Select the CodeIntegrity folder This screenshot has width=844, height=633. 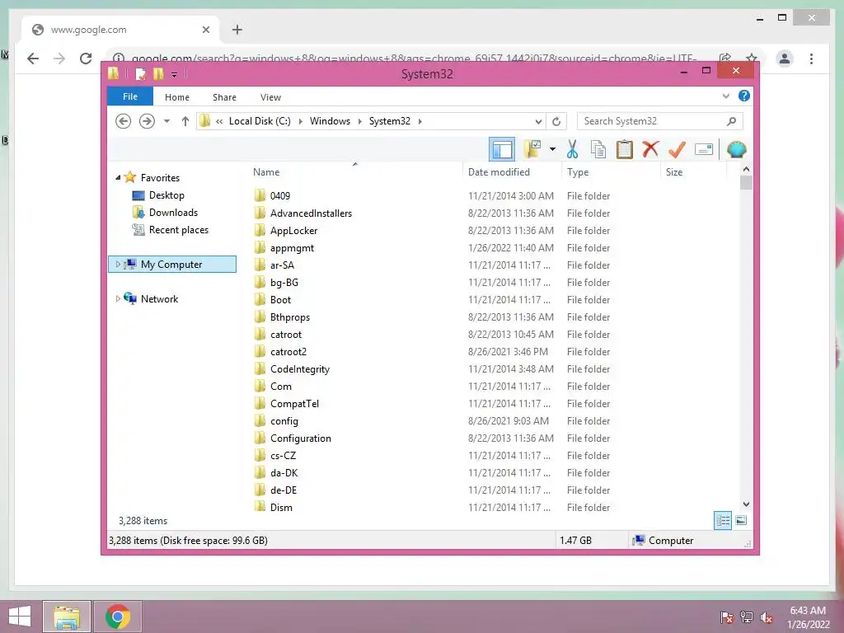coord(300,369)
